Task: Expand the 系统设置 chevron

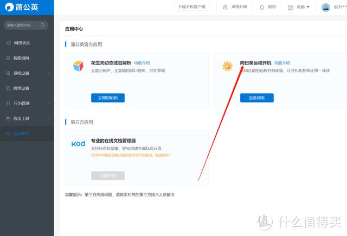Action: click(48, 73)
